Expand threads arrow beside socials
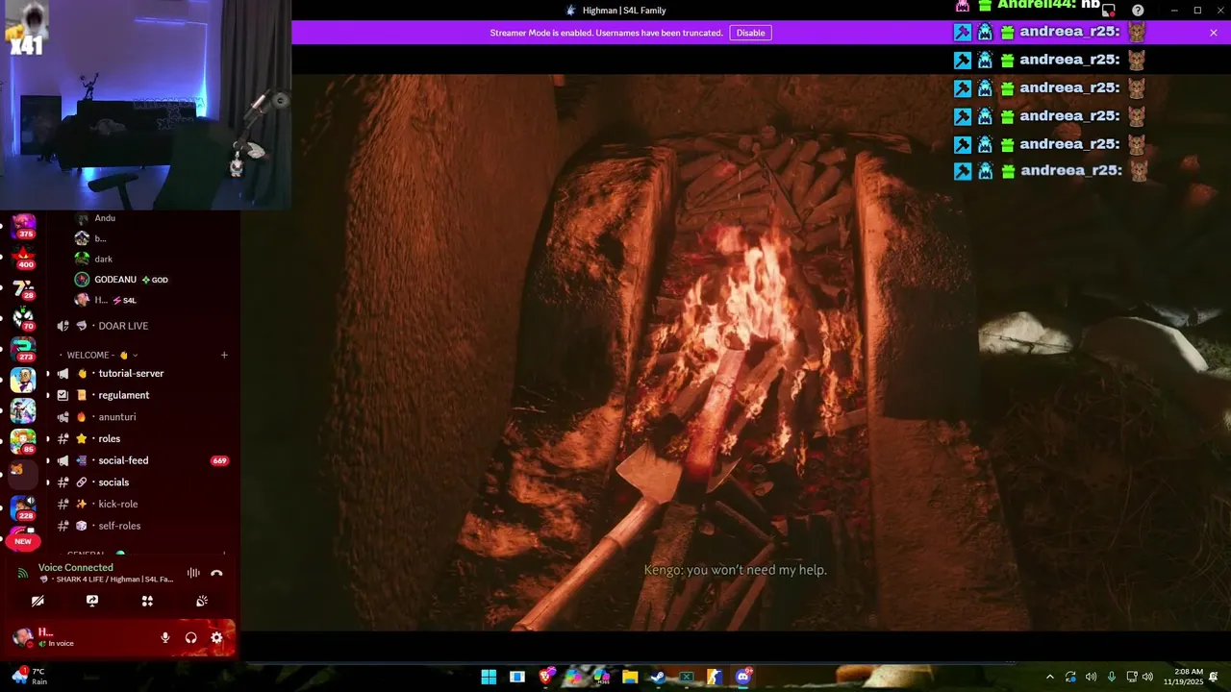This screenshot has width=1231, height=692. click(48, 482)
